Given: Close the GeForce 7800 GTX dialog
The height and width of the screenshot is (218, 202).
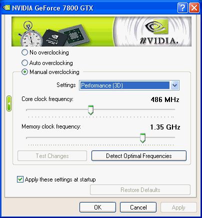Looking at the screenshot, I should (194, 8).
